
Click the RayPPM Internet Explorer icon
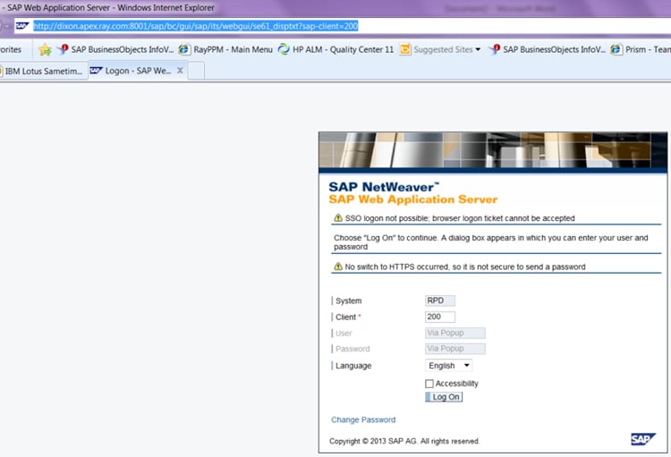pyautogui.click(x=184, y=50)
